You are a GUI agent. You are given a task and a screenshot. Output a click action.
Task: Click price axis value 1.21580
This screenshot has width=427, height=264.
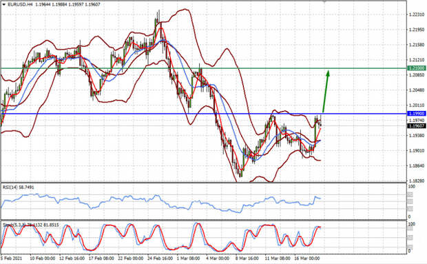417,45
